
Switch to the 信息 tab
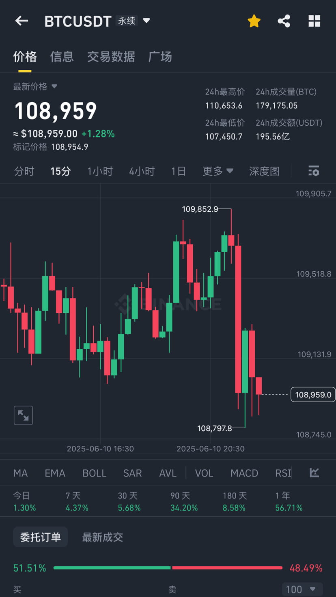(62, 57)
